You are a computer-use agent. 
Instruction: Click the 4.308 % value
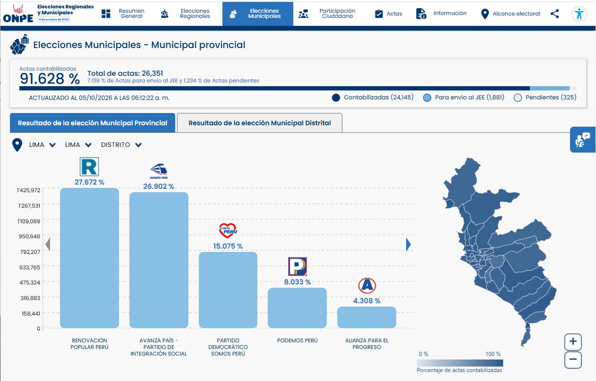click(367, 301)
